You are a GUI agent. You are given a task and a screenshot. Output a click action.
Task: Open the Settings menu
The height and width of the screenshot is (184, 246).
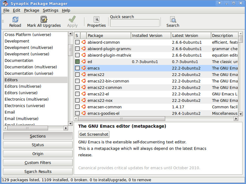pyautogui.click(x=51, y=10)
